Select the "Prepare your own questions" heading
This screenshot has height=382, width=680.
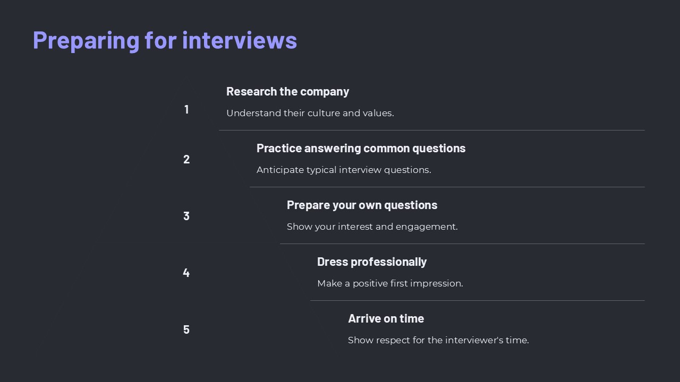coord(362,205)
